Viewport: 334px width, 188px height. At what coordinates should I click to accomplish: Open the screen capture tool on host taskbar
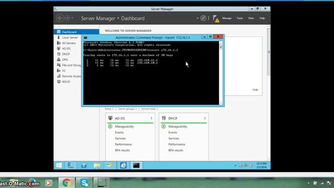coord(102,183)
